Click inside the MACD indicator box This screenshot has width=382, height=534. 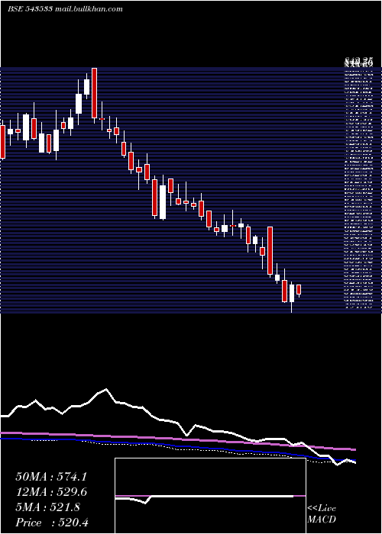tap(210, 496)
